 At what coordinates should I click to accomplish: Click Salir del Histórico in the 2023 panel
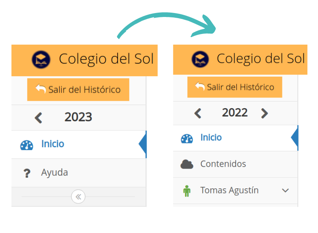[x=78, y=90]
